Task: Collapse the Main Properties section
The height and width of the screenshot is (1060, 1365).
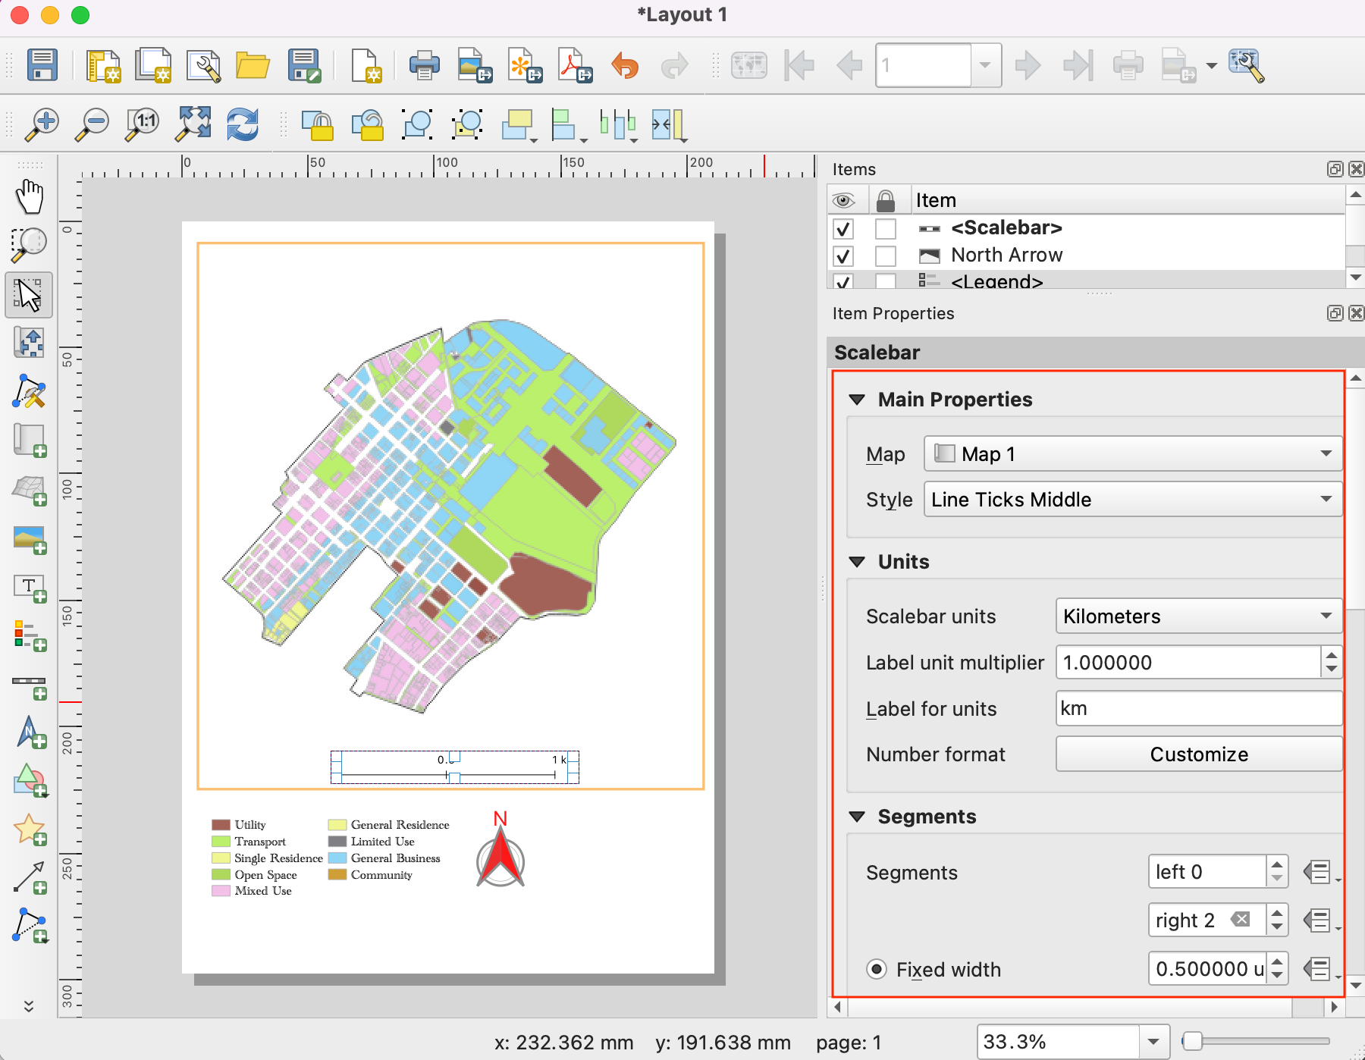Action: coord(857,400)
